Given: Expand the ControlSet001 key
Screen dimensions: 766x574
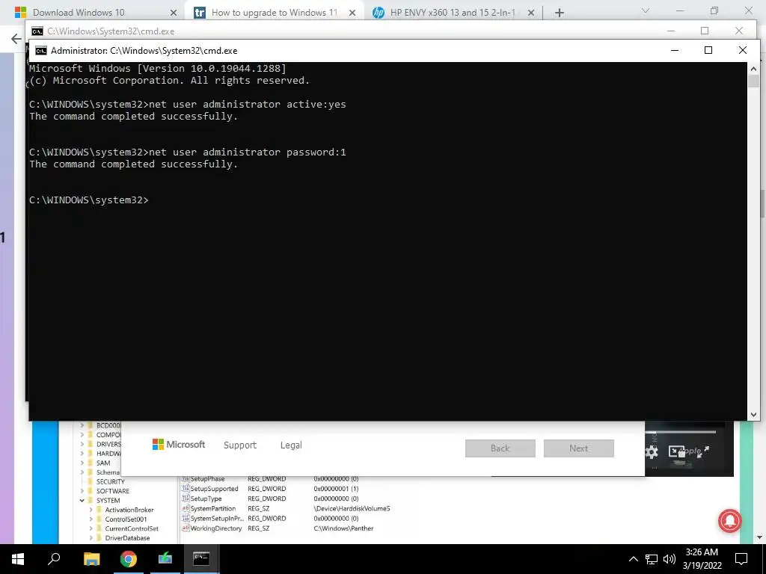Looking at the screenshot, I should click(x=91, y=519).
